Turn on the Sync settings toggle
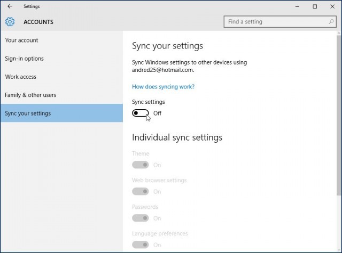The image size is (342, 253). [140, 113]
